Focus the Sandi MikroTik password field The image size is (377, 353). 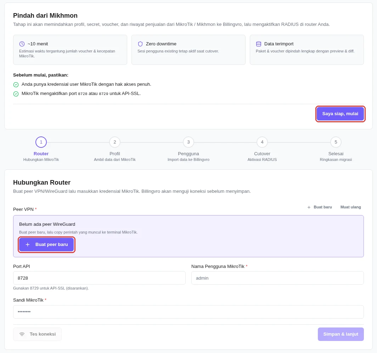188,312
